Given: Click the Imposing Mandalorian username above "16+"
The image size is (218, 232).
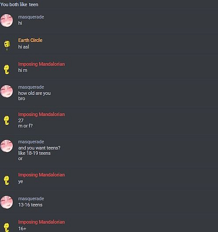Looking at the screenshot, I should point(41,222).
